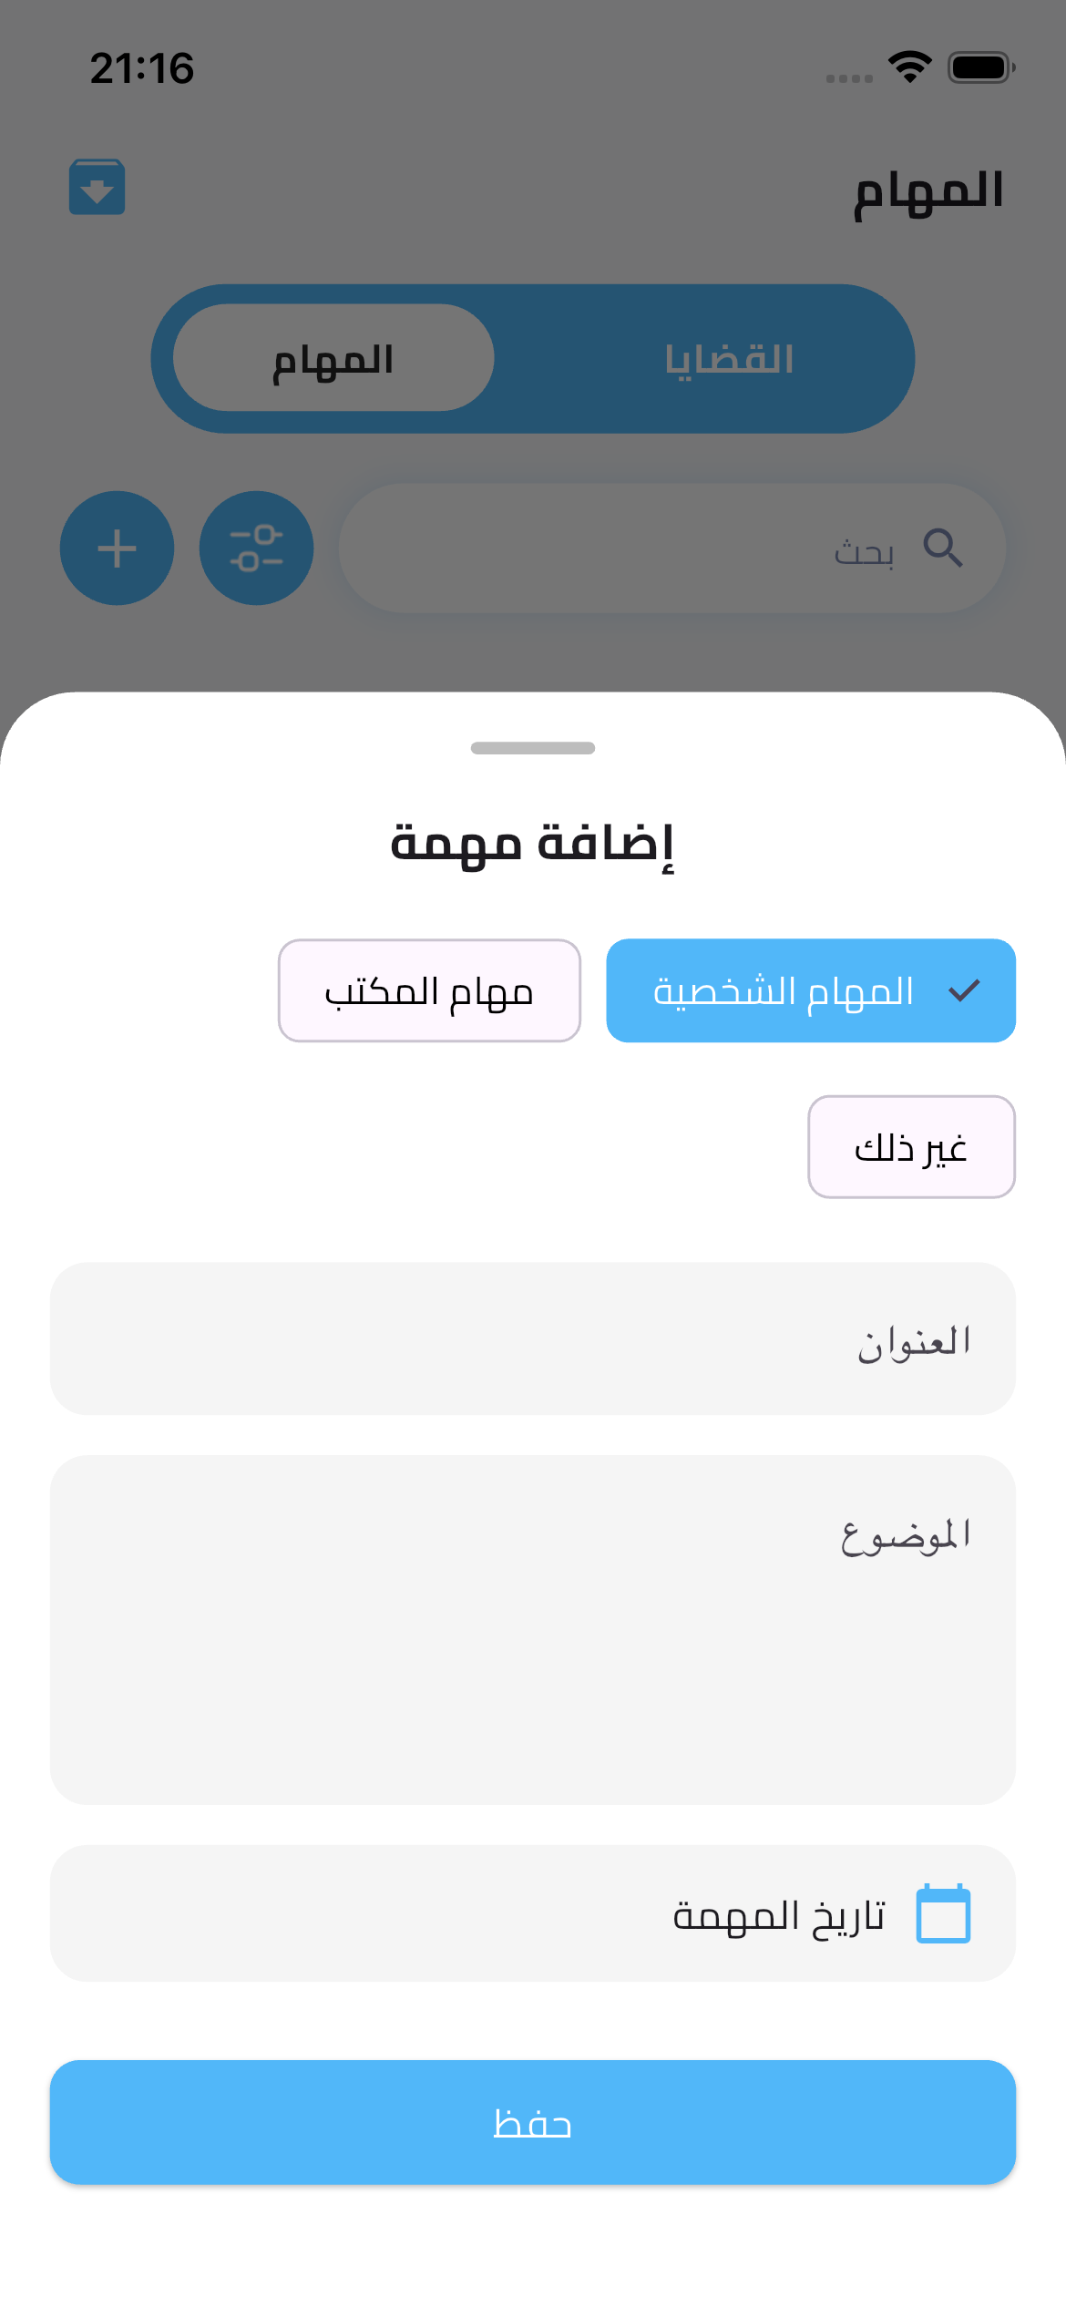Tap the battery status icon

point(981,67)
